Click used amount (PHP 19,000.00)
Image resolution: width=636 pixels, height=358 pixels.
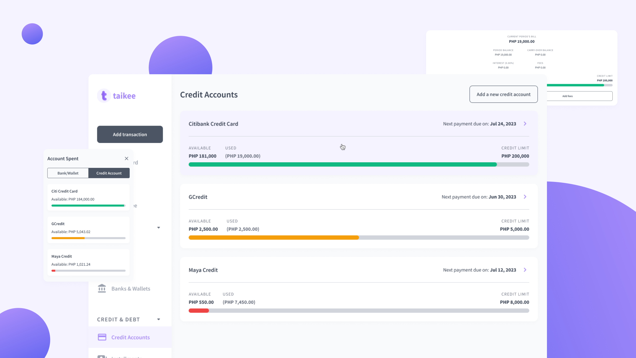click(x=243, y=156)
